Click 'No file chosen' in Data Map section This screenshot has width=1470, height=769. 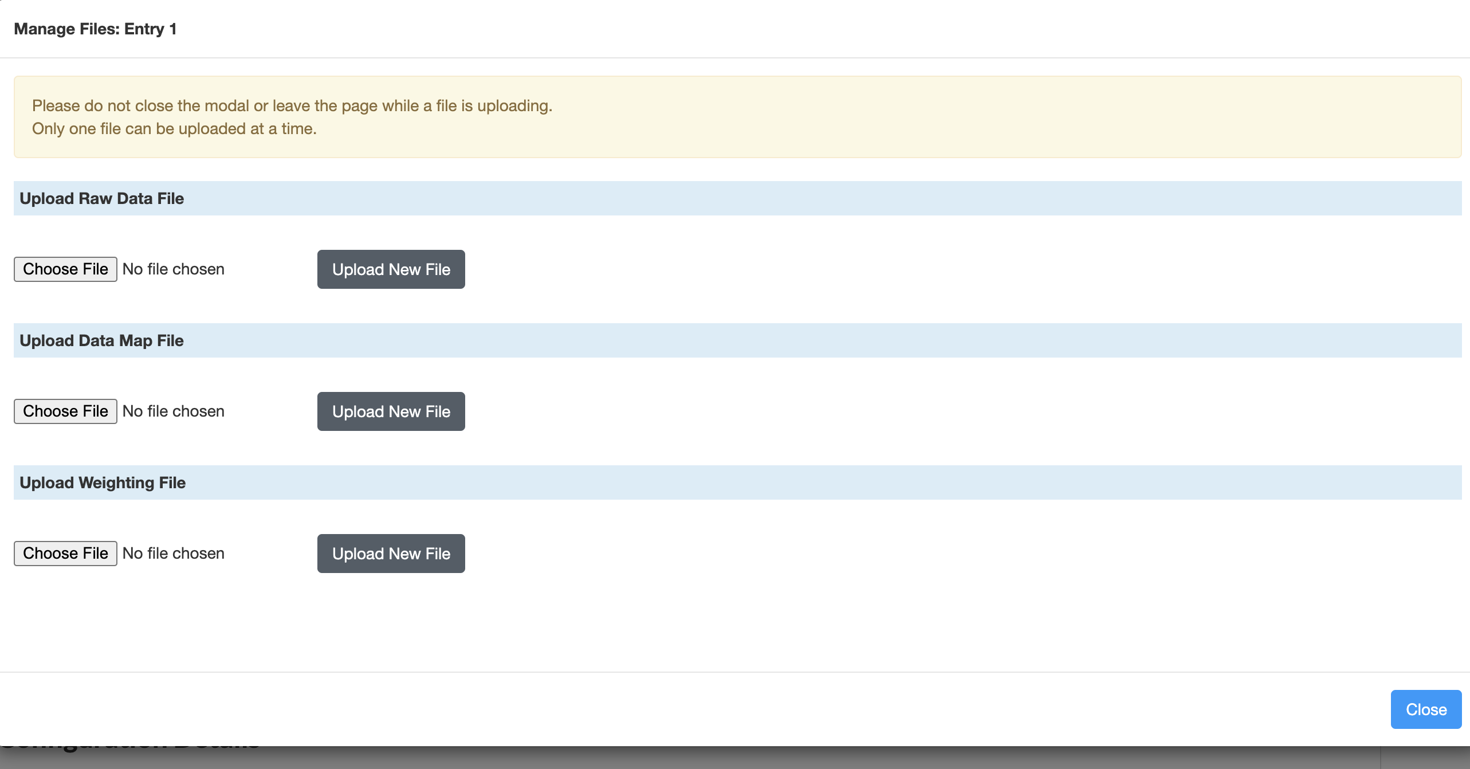[x=173, y=411]
